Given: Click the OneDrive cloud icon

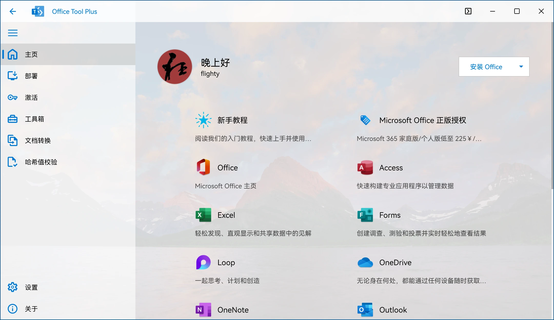Looking at the screenshot, I should point(365,262).
